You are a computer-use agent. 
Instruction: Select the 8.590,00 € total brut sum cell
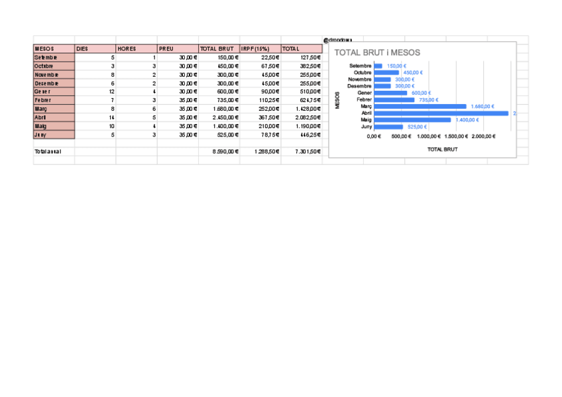pos(219,152)
